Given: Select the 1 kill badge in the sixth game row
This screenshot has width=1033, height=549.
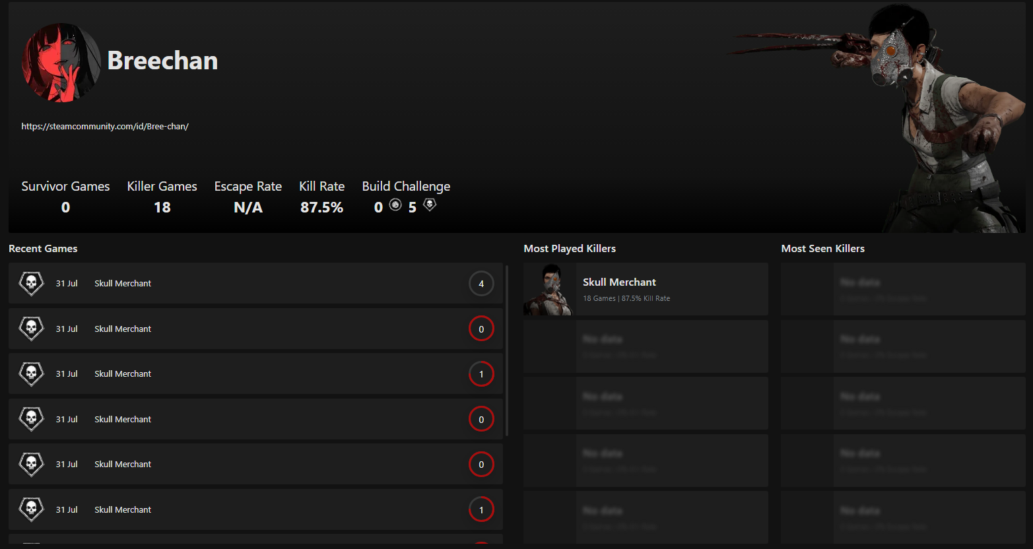Looking at the screenshot, I should pyautogui.click(x=481, y=509).
